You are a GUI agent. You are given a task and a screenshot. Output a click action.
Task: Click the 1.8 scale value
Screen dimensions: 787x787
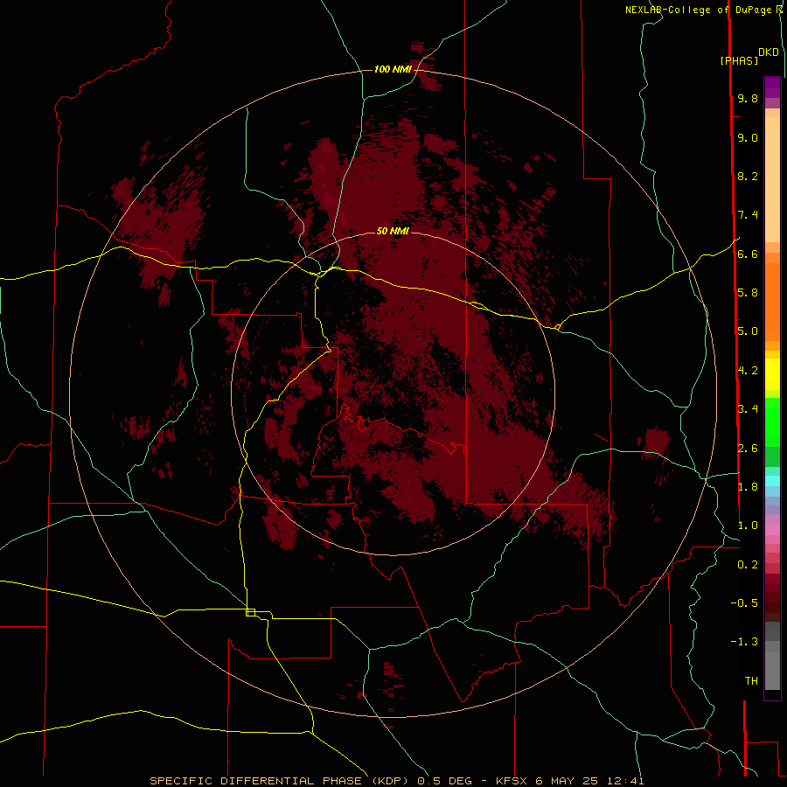(748, 487)
